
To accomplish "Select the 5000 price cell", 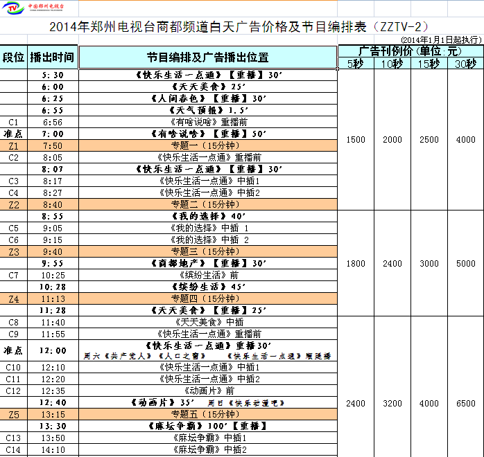I will [x=466, y=264].
